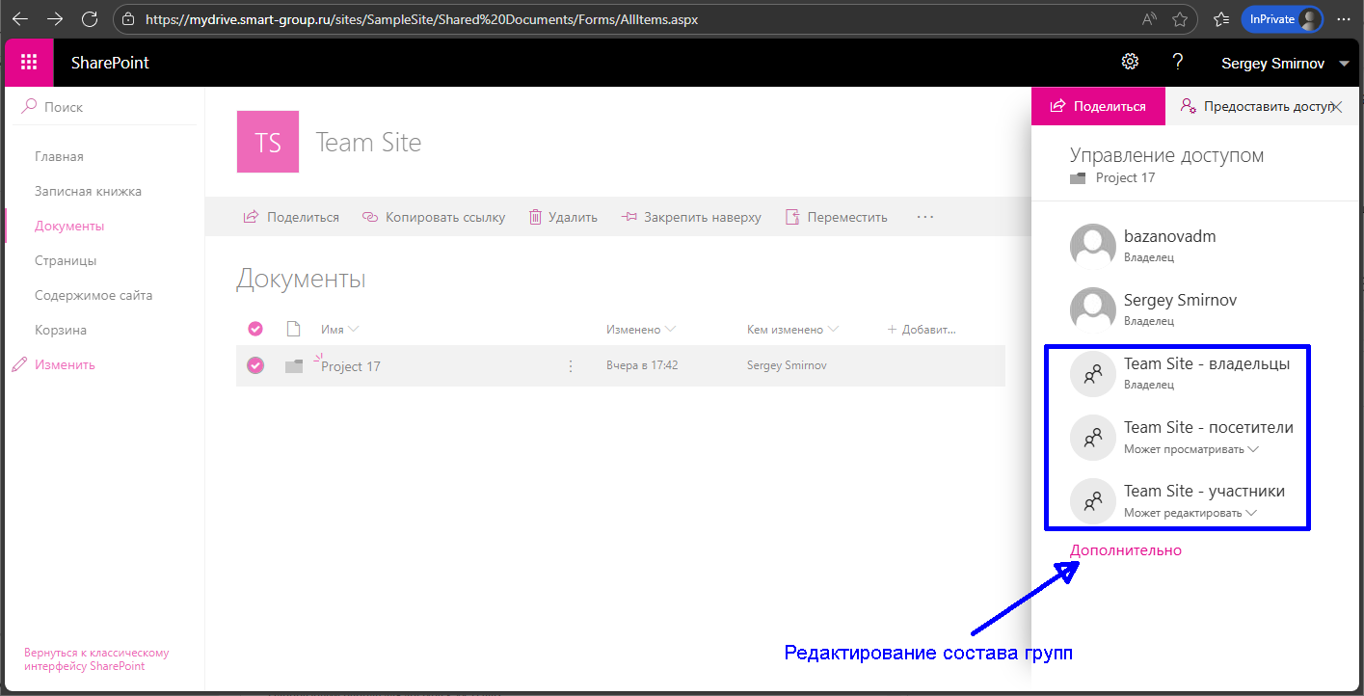Toggle the select all items checkbox
1364x696 pixels.
pyautogui.click(x=255, y=330)
